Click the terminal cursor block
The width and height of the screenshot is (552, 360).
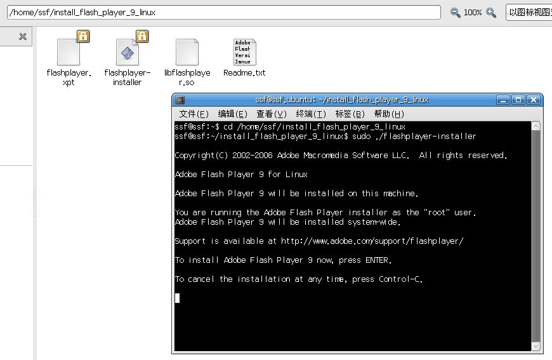(x=177, y=298)
